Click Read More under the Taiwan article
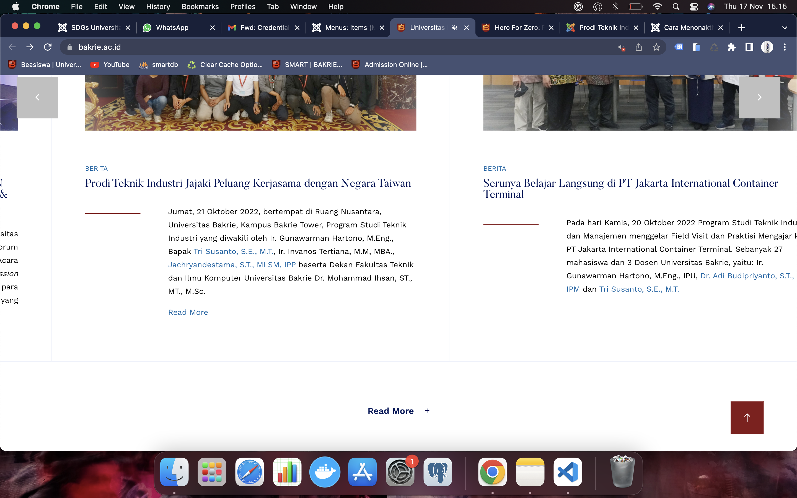The height and width of the screenshot is (498, 797). click(188, 312)
